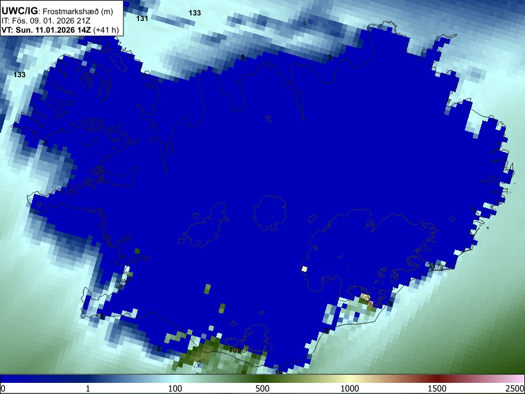Click the "0" label on the color scale
The width and height of the screenshot is (525, 394).
coord(3,388)
